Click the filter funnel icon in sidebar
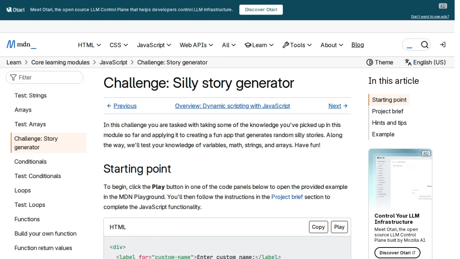 [x=13, y=78]
